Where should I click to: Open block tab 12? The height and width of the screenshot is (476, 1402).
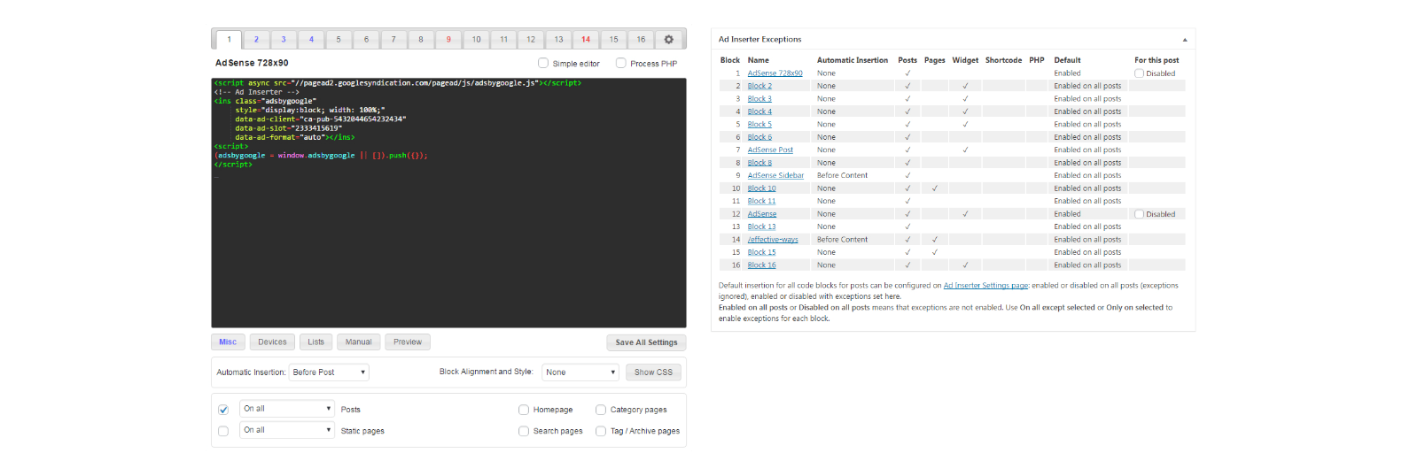(x=531, y=40)
